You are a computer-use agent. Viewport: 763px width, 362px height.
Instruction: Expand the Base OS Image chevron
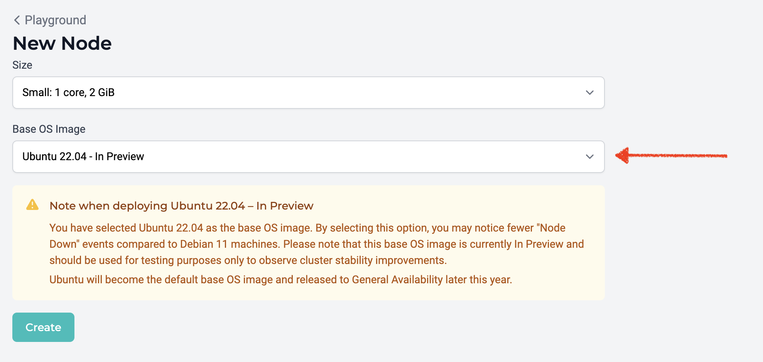(589, 157)
